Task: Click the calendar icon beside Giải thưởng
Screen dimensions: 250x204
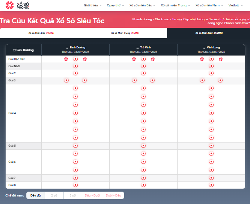Action: click(x=14, y=50)
